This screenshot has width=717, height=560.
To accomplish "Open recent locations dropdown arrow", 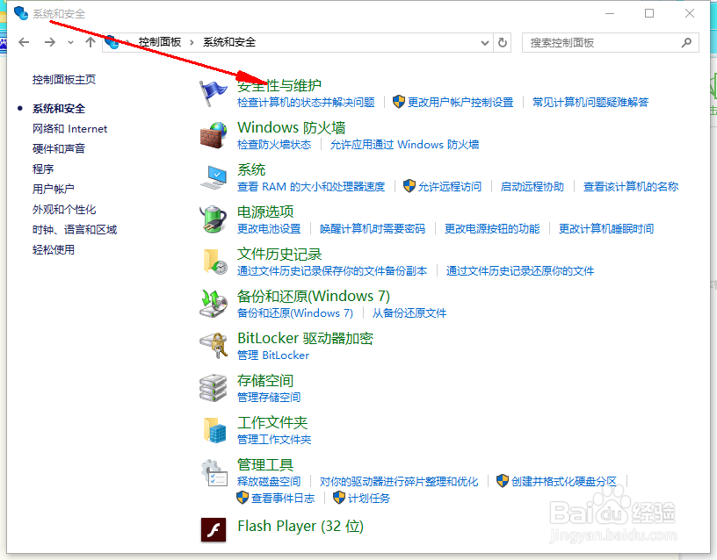I will coord(70,42).
